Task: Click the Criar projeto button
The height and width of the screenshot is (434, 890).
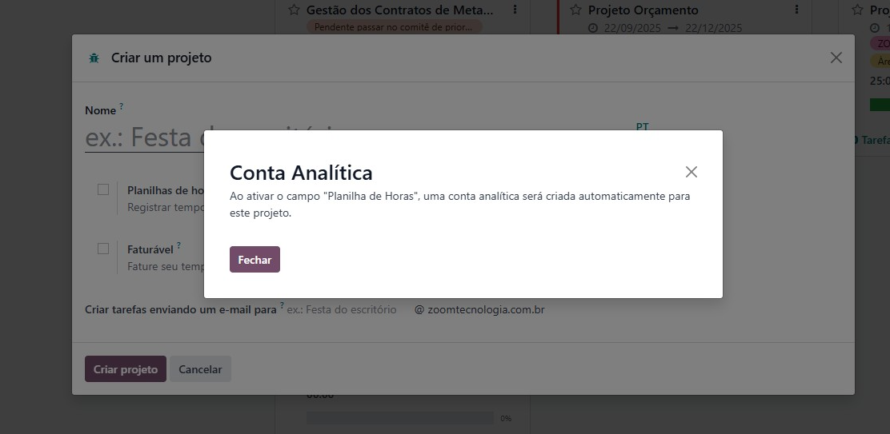Action: pyautogui.click(x=126, y=369)
